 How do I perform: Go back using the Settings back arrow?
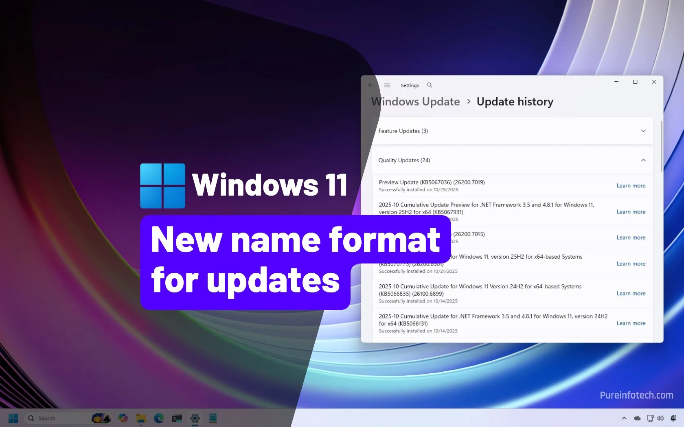pos(370,85)
